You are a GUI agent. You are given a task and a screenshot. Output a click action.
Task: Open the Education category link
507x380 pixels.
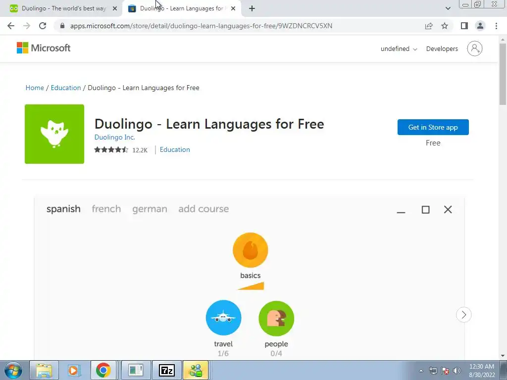pyautogui.click(x=175, y=149)
